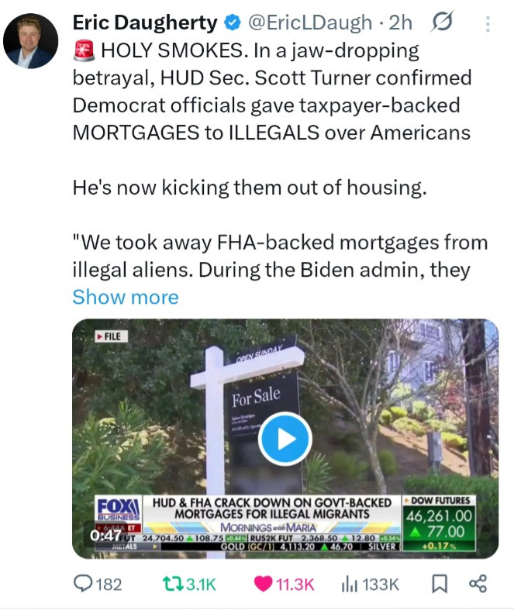Click the 3.1K retweet count

(x=201, y=584)
